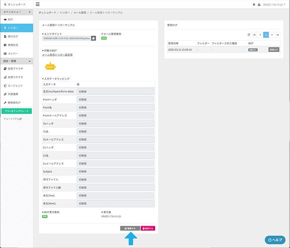Open トリガー in the sidebar

[x=17, y=28]
